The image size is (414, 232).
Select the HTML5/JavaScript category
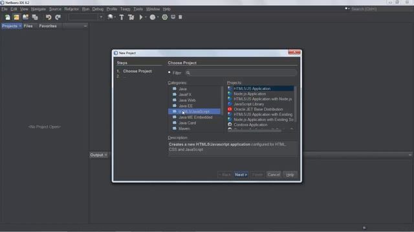pyautogui.click(x=194, y=111)
